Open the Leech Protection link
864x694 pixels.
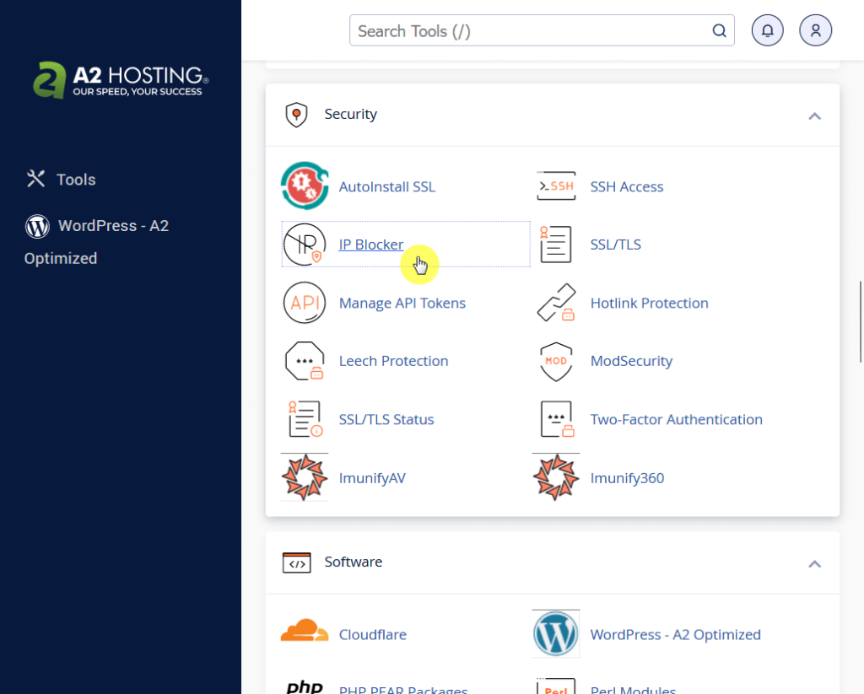pyautogui.click(x=393, y=361)
